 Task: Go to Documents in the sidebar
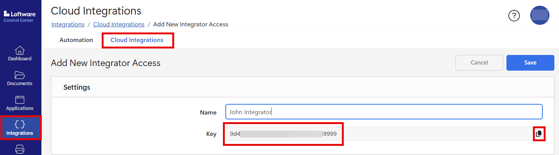(x=20, y=79)
